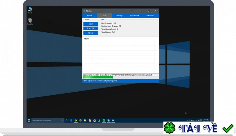Launch VLC media player from the taskbar
The height and width of the screenshot is (136, 236).
pos(99,120)
